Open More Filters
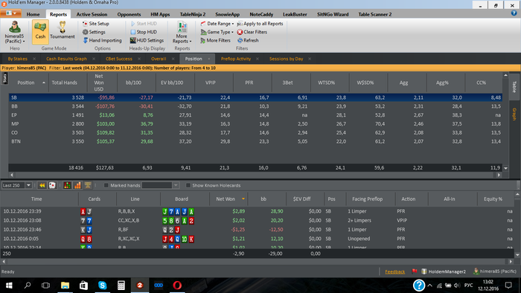Image resolution: width=521 pixels, height=293 pixels. 215,40
